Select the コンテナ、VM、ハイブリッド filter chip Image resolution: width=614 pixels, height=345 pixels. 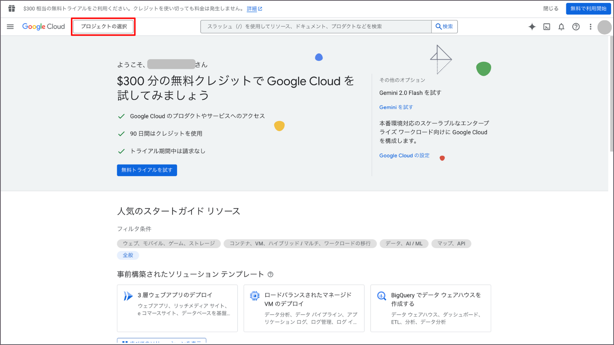(300, 243)
